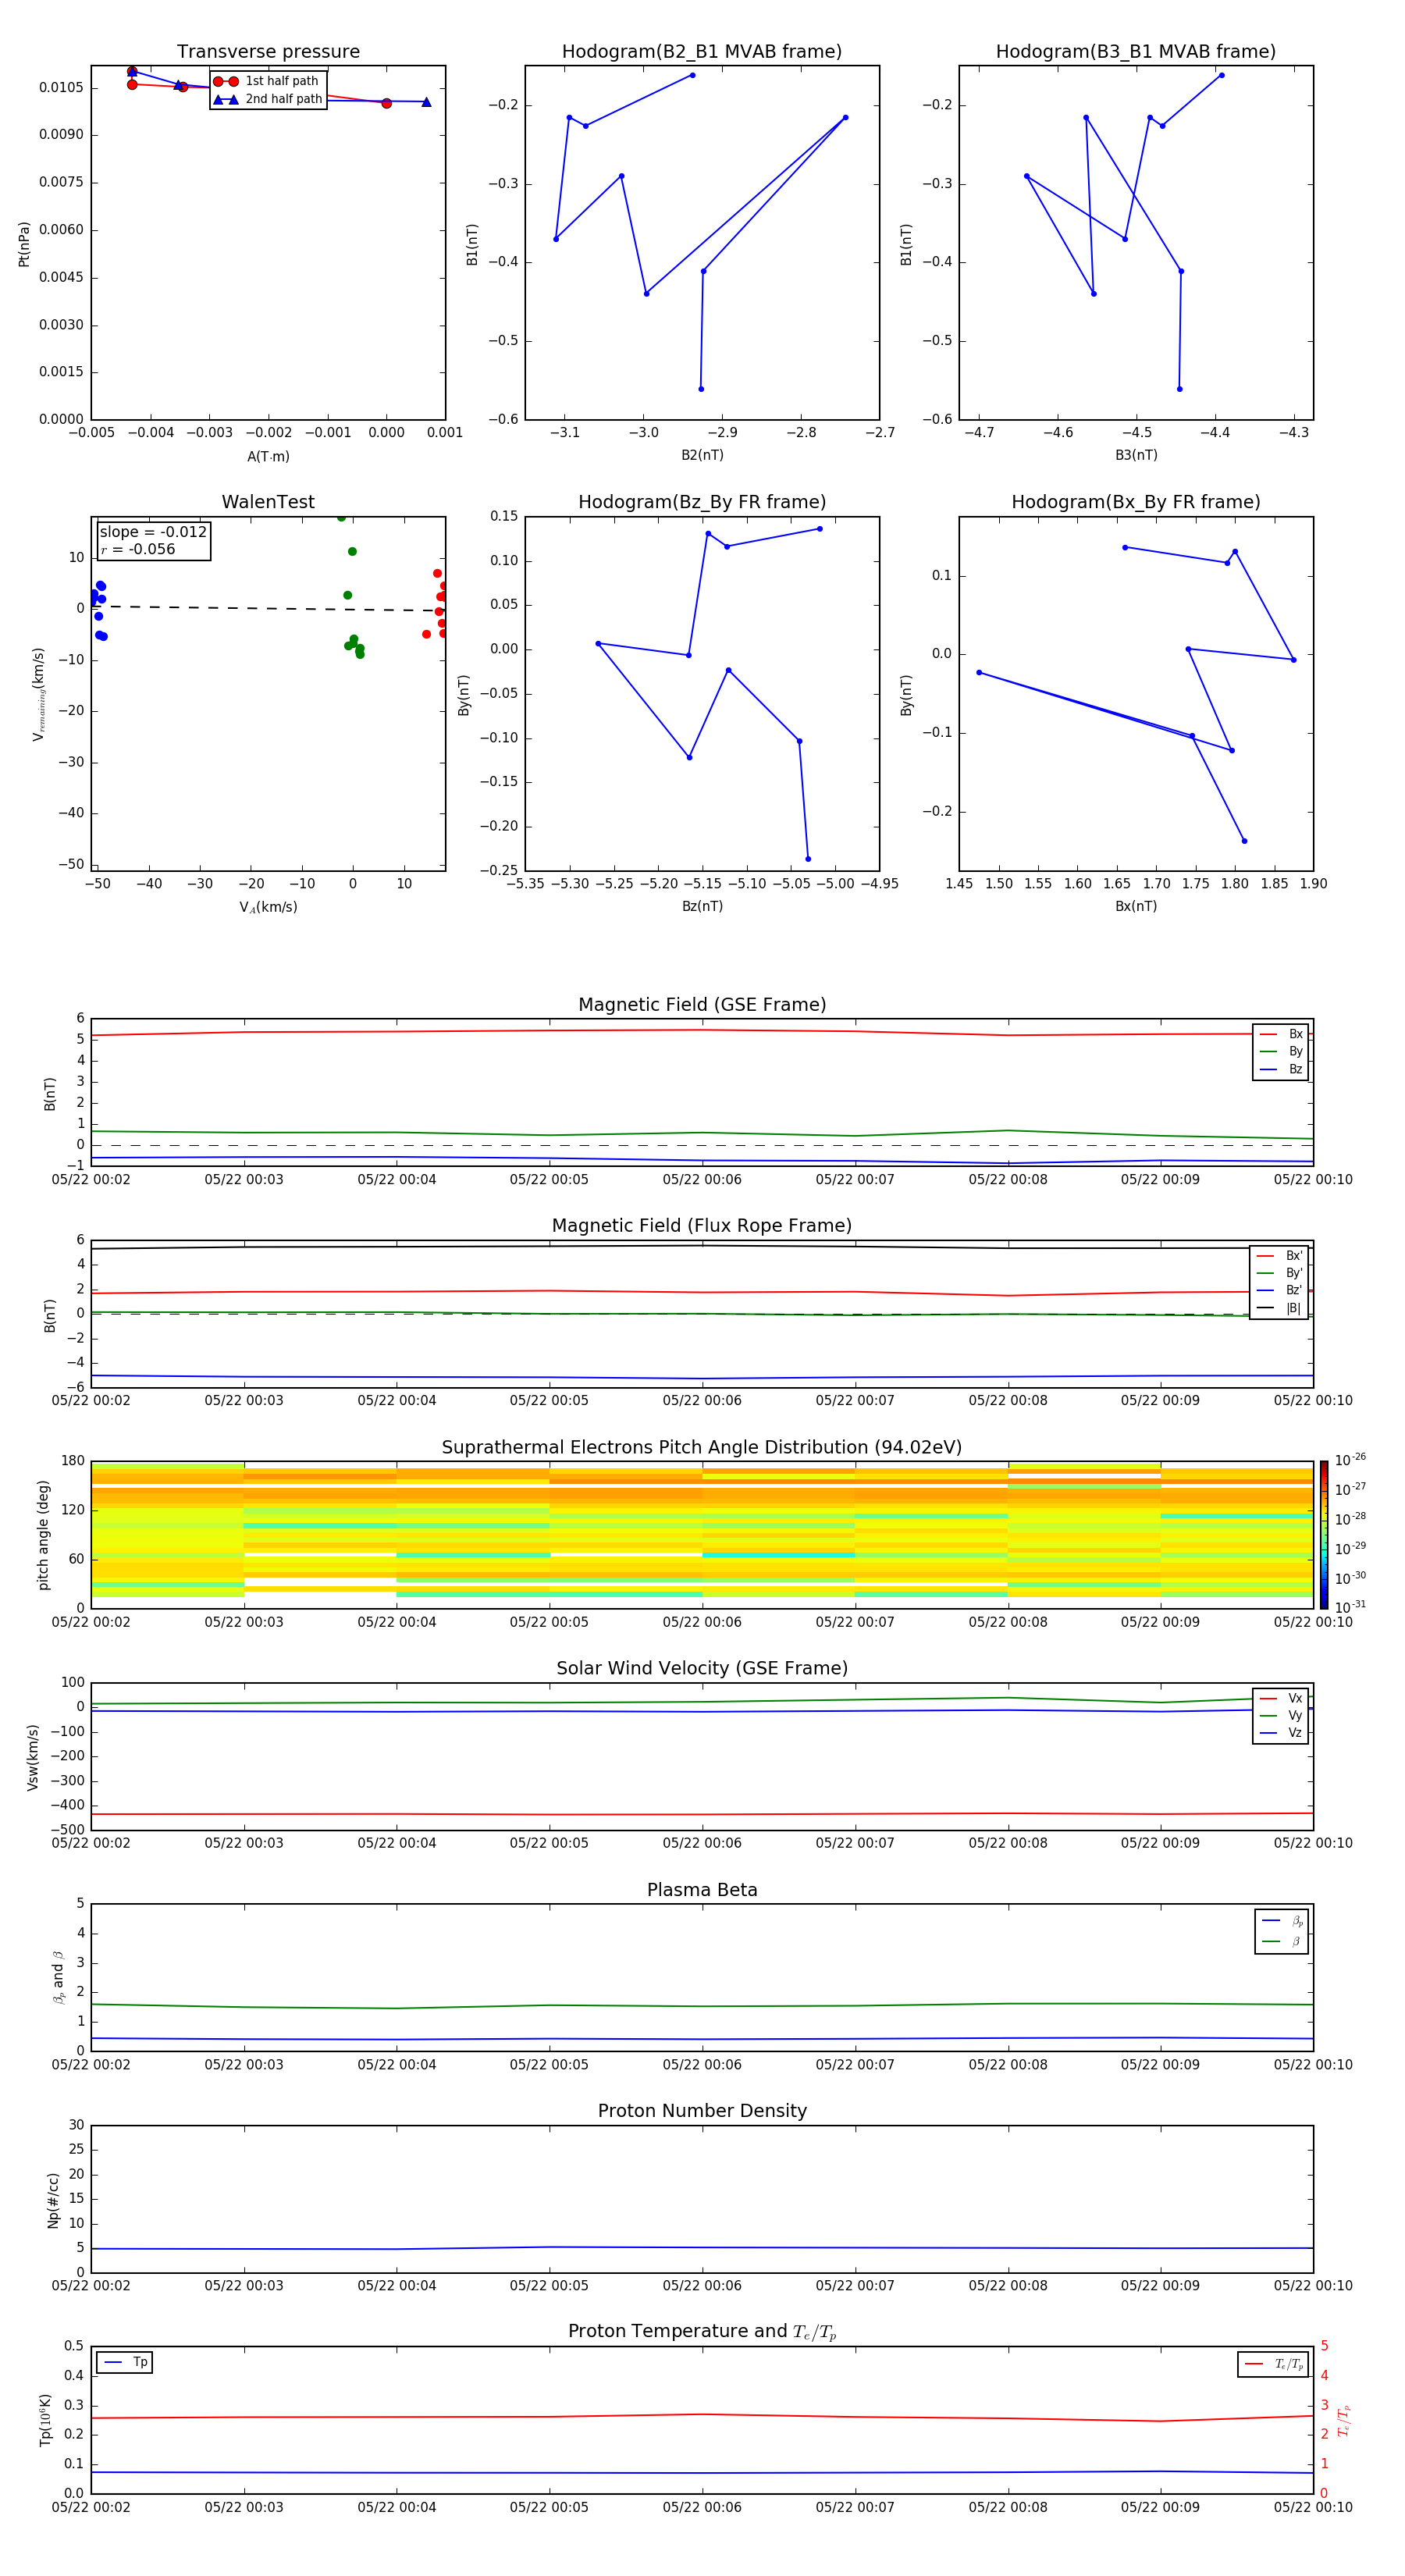This screenshot has height=2576, width=1405.
Task: Click the "Transverse pressure" plot title
Action: (x=268, y=52)
